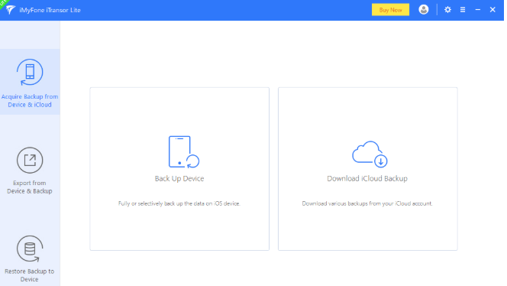Choose the Back Up Device title
Viewport: 507px width, 286px height.
(x=179, y=178)
